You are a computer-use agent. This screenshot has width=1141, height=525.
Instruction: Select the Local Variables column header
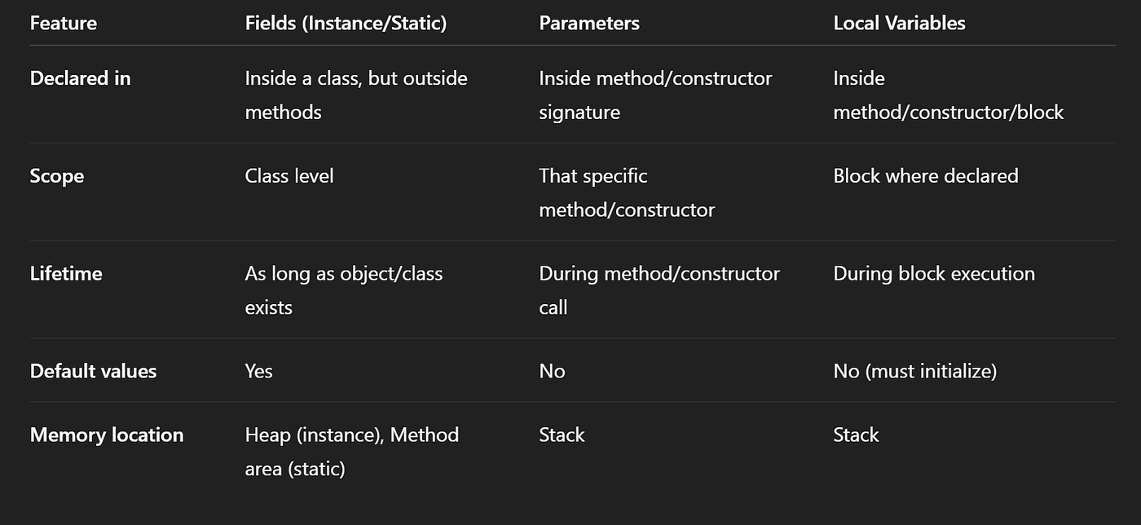(899, 24)
